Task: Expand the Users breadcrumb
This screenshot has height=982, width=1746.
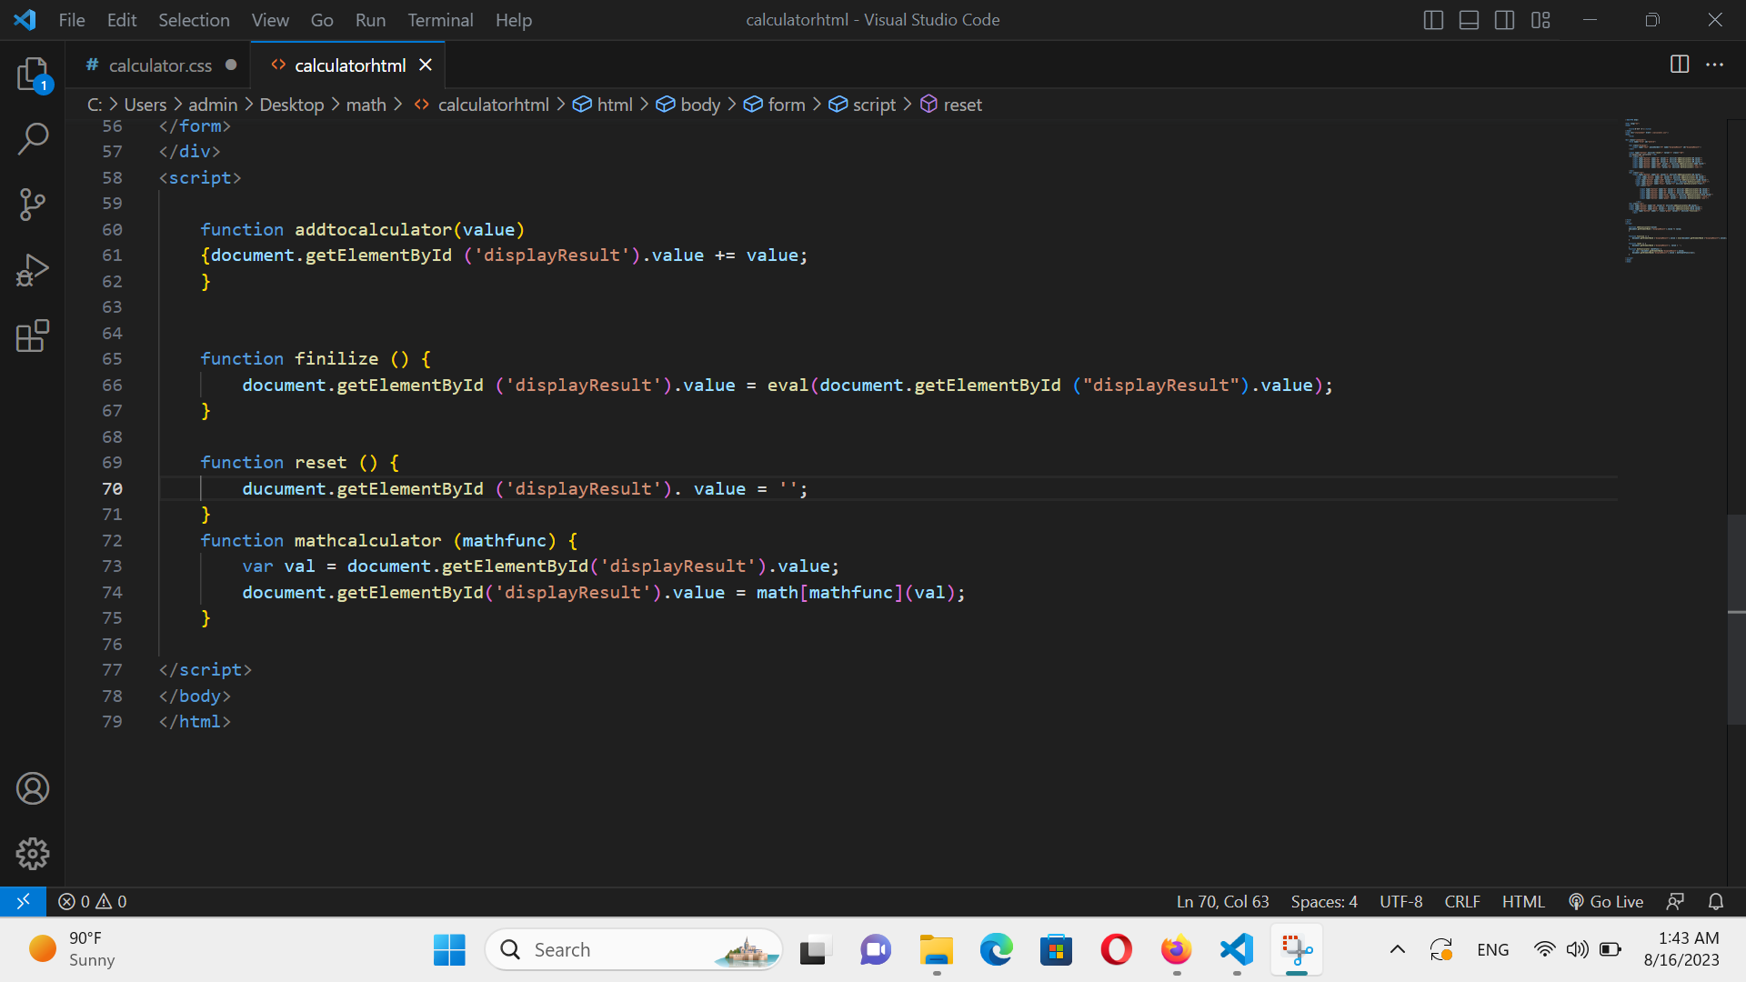Action: [145, 105]
